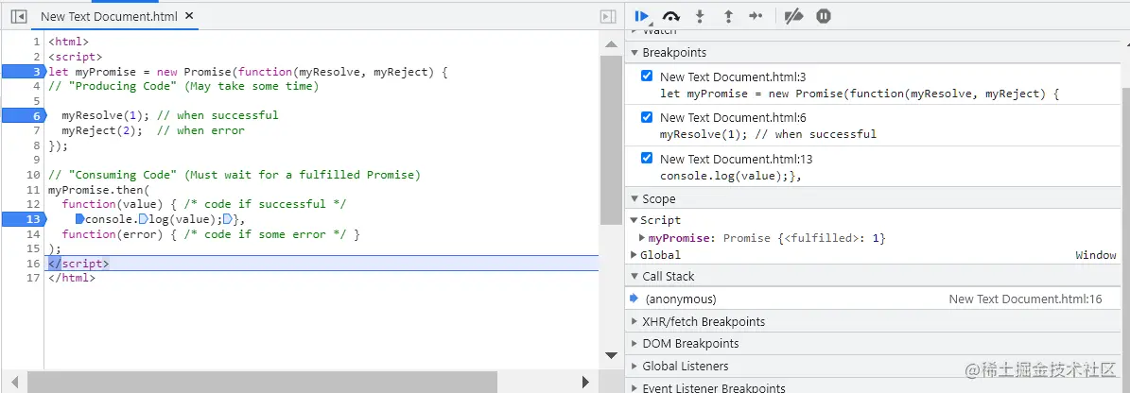The height and width of the screenshot is (393, 1130).
Task: Click the editor horizontal scrollbar thumb
Action: (x=262, y=381)
